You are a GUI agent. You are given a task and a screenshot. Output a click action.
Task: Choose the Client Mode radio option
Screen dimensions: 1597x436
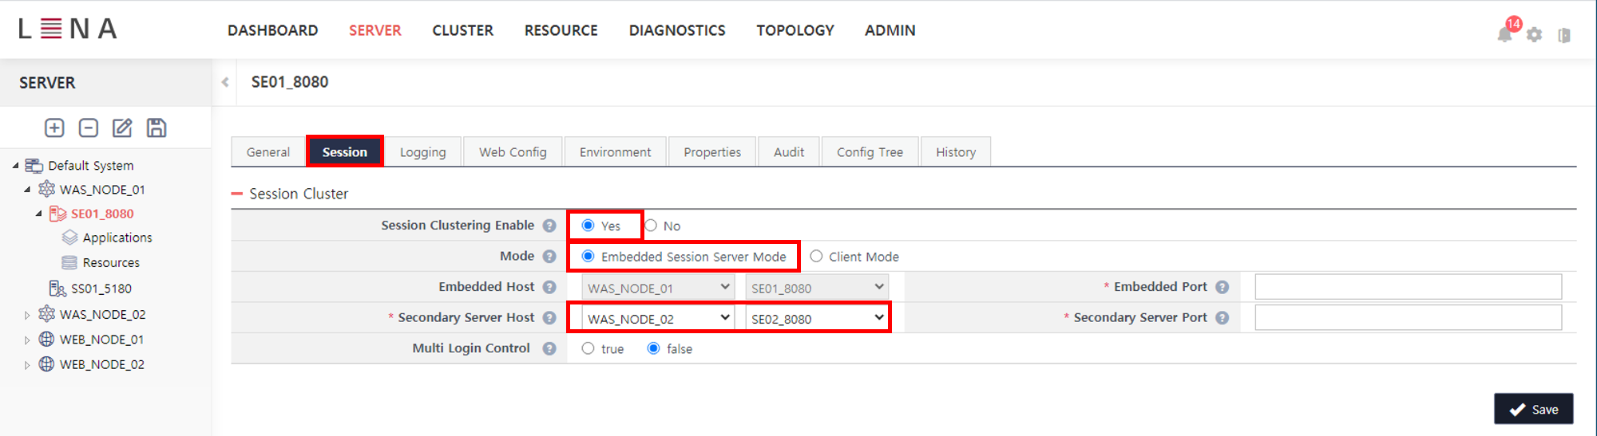(816, 257)
